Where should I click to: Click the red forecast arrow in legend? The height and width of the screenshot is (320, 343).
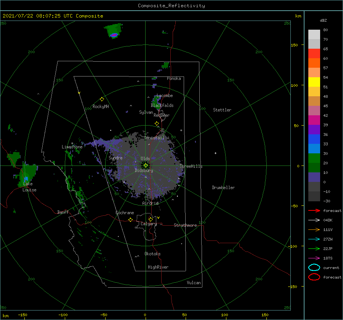coord(314,210)
